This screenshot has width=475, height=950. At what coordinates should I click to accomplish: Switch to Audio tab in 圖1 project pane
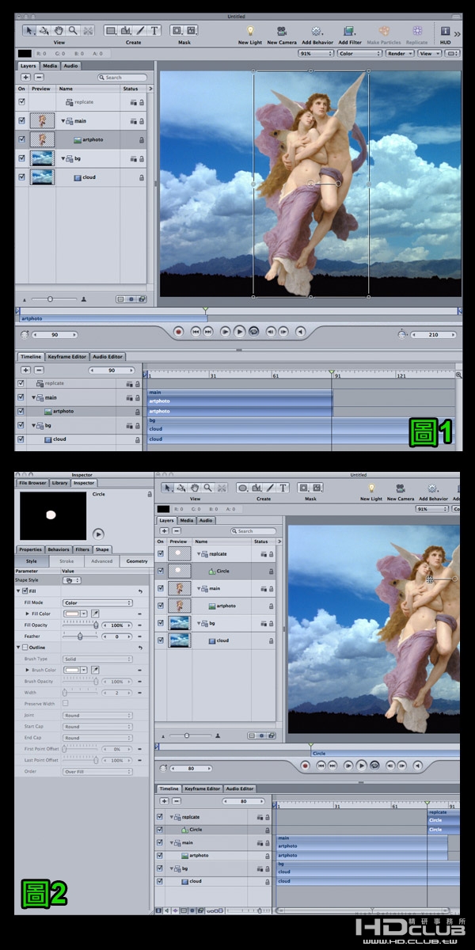pyautogui.click(x=71, y=66)
